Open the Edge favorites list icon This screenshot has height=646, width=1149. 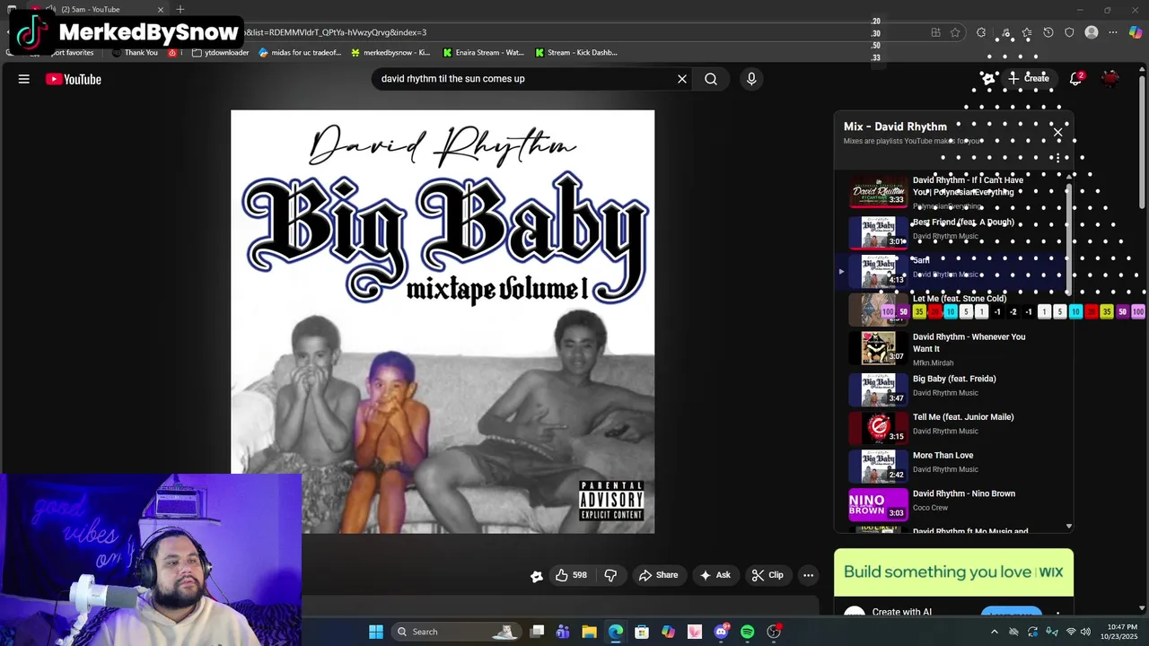[1026, 32]
